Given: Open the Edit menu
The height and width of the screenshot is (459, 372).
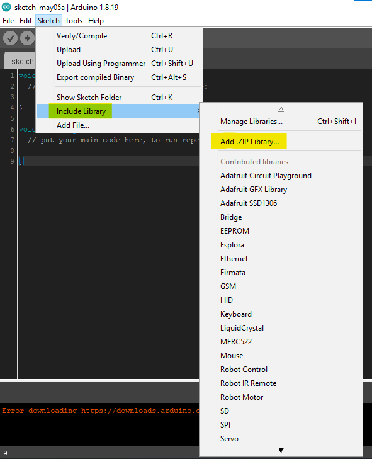Looking at the screenshot, I should coord(26,21).
